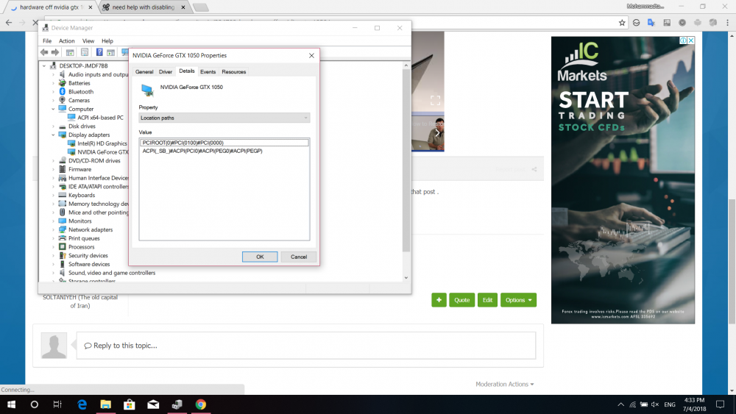
Task: Click the Processors category icon
Action: [x=62, y=247]
